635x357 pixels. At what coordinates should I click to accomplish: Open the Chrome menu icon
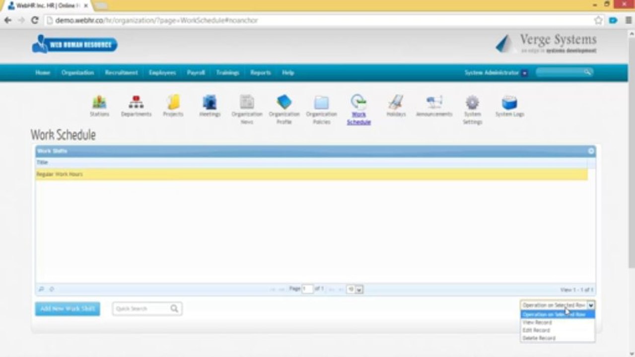[628, 20]
